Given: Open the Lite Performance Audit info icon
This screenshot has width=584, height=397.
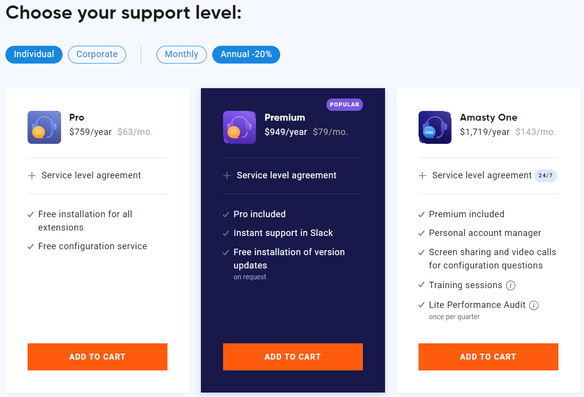Looking at the screenshot, I should coord(534,305).
